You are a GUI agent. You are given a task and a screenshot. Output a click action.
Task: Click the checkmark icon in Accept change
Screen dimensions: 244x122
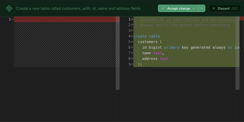pyautogui.click(x=163, y=9)
